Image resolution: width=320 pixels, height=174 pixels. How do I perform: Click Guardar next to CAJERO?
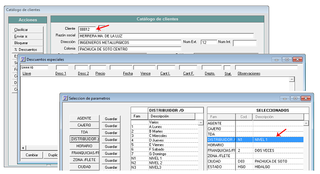111,126
